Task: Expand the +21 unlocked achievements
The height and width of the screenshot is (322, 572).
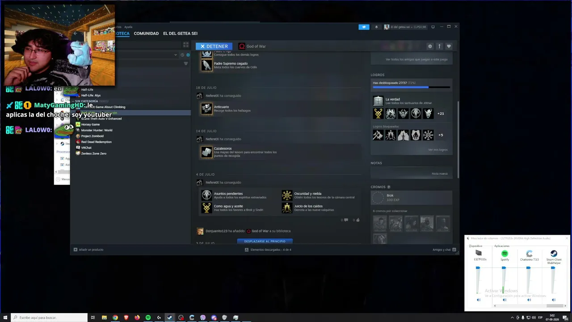Action: 441,114
